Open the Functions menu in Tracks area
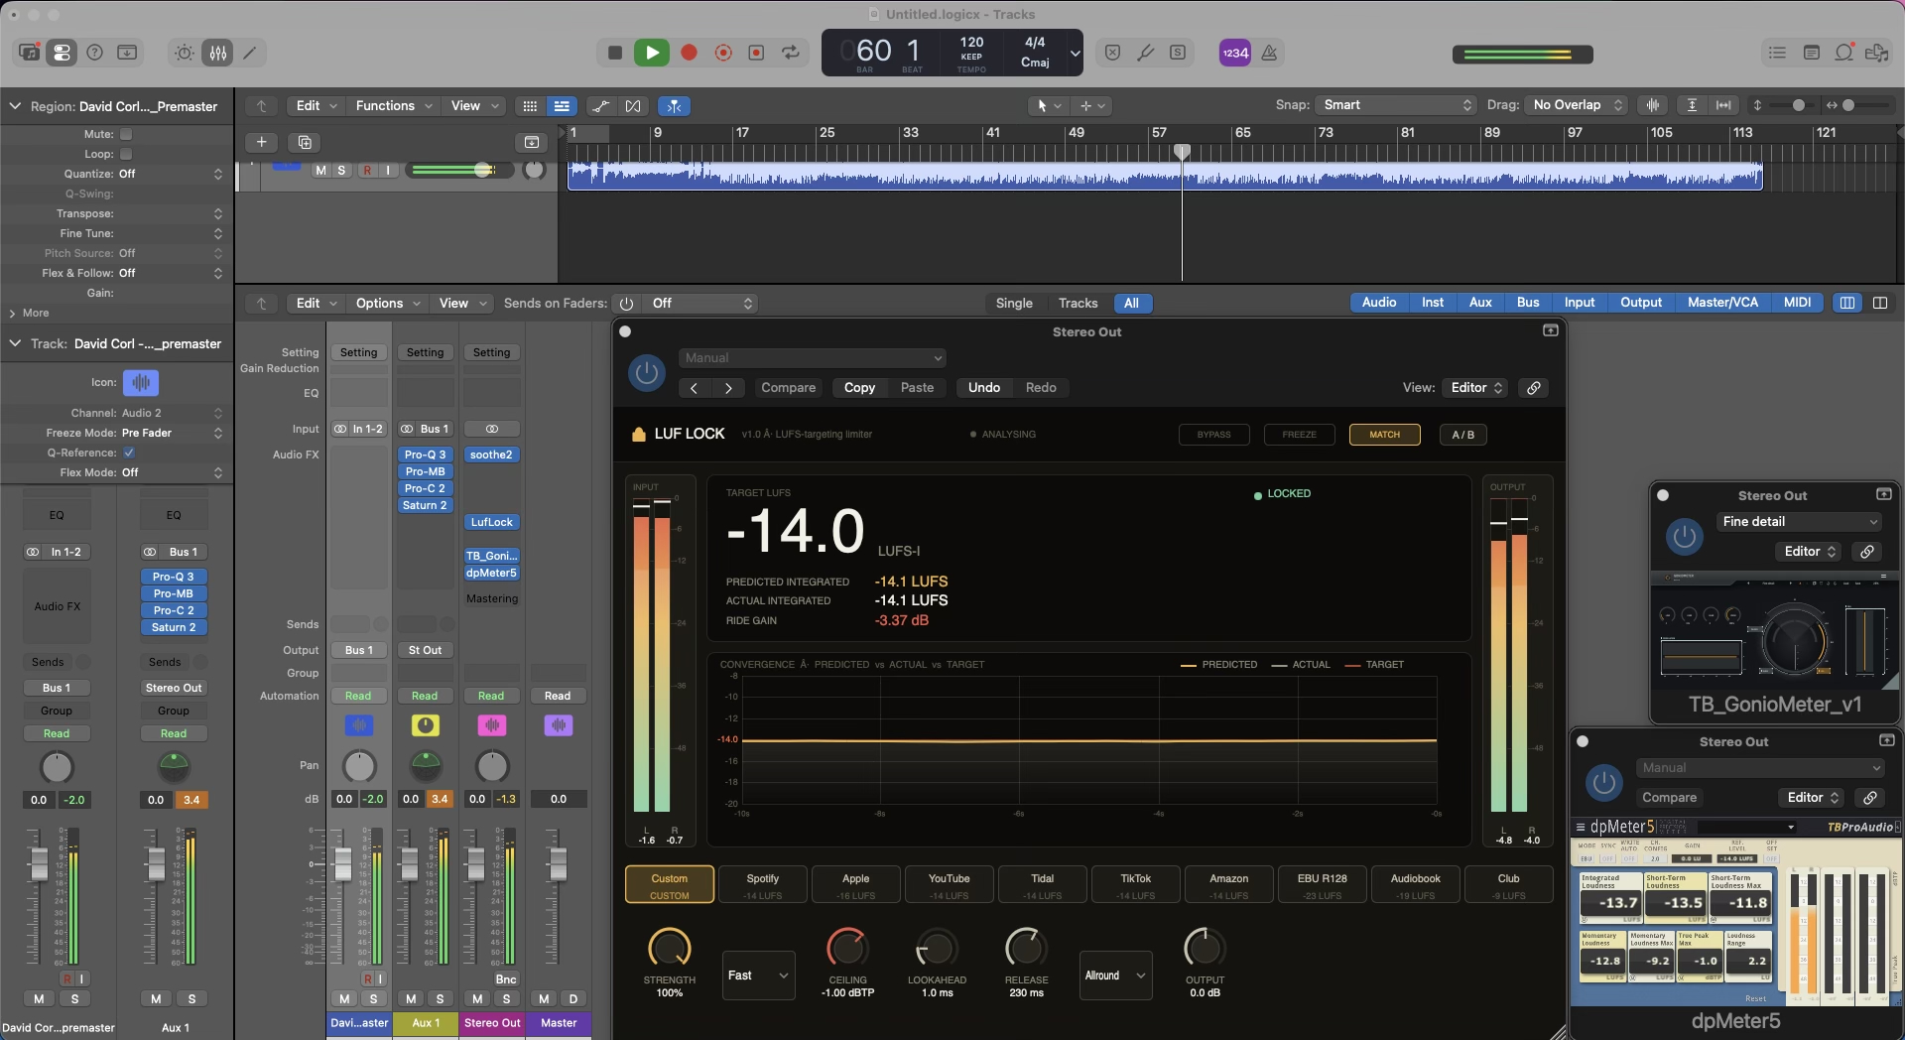 [x=393, y=105]
